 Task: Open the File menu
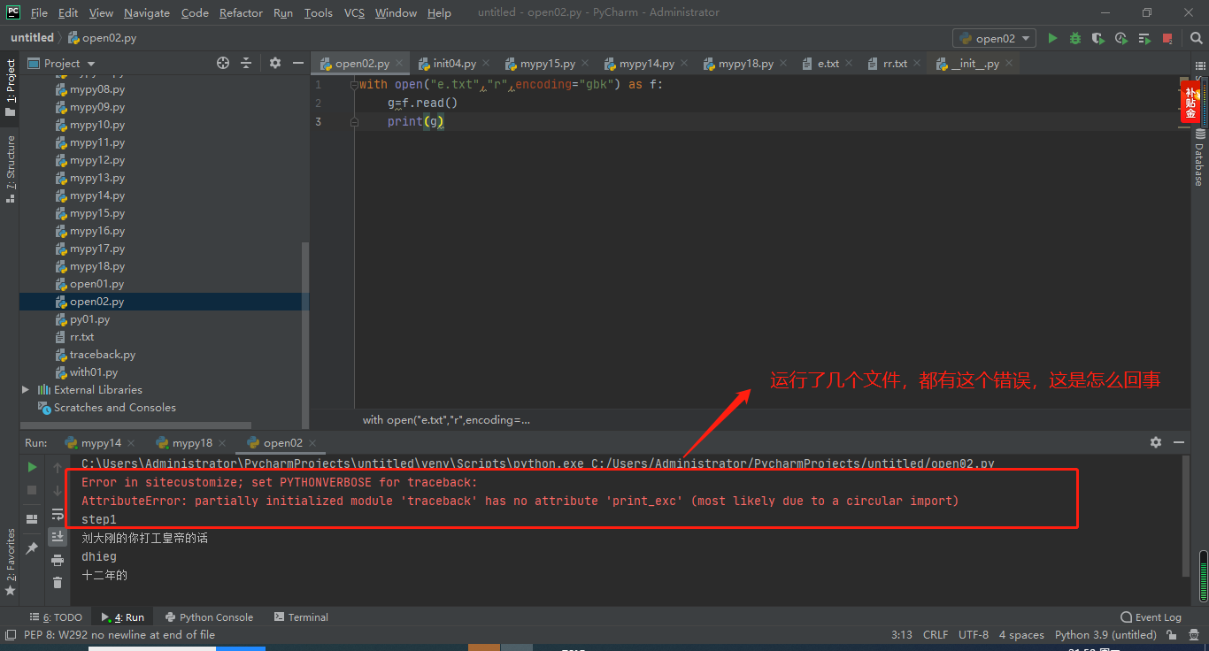click(39, 12)
